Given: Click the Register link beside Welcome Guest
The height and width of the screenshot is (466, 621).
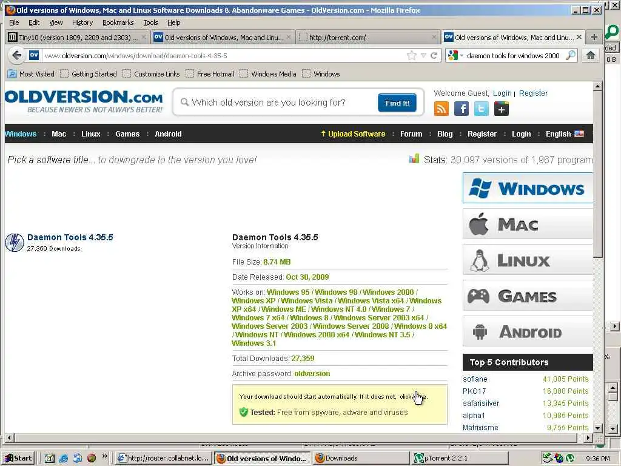Looking at the screenshot, I should (533, 93).
